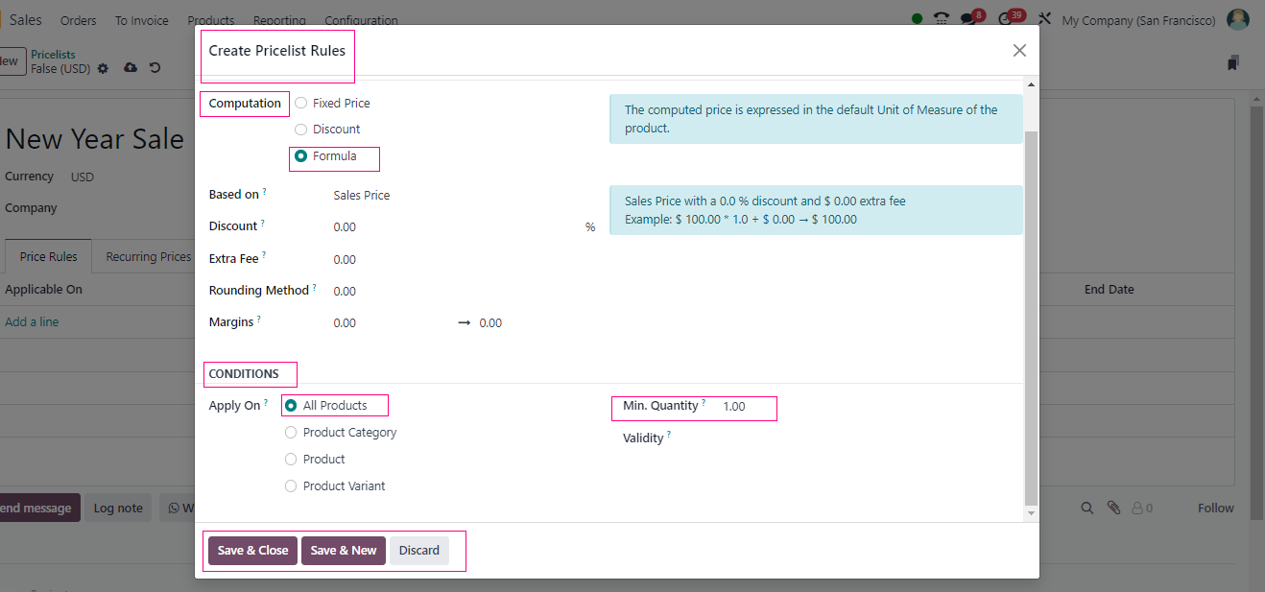Open the Based on Sales Price dropdown

451,196
